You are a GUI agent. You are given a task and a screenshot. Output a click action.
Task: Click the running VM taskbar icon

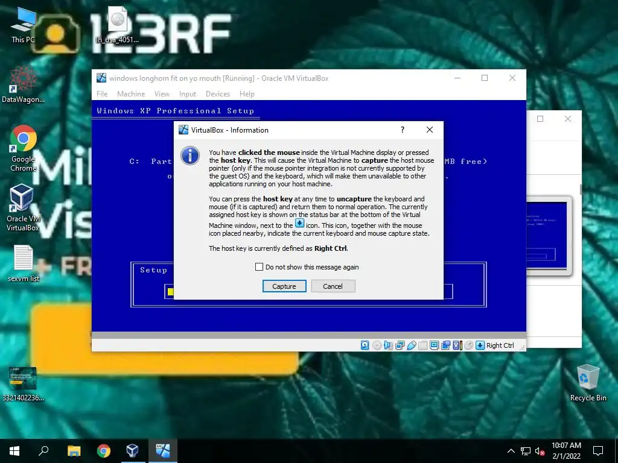162,451
